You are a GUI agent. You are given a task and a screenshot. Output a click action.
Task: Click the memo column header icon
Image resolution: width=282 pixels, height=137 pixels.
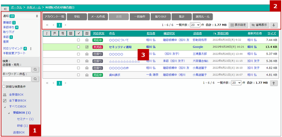pos(62,33)
